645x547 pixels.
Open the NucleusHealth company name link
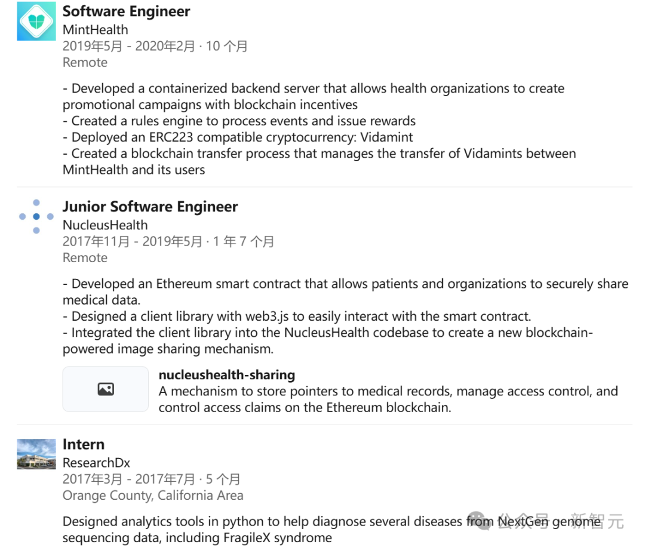click(x=105, y=225)
